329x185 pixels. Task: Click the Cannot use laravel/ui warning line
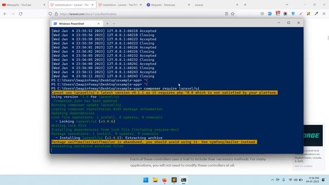pyautogui.click(x=164, y=92)
